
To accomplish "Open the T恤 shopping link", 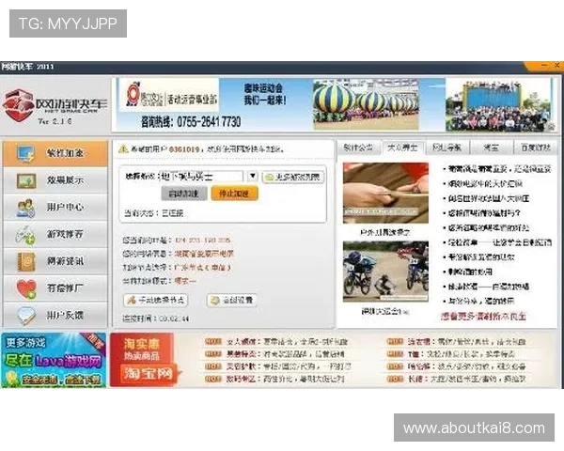I will pos(462,354).
